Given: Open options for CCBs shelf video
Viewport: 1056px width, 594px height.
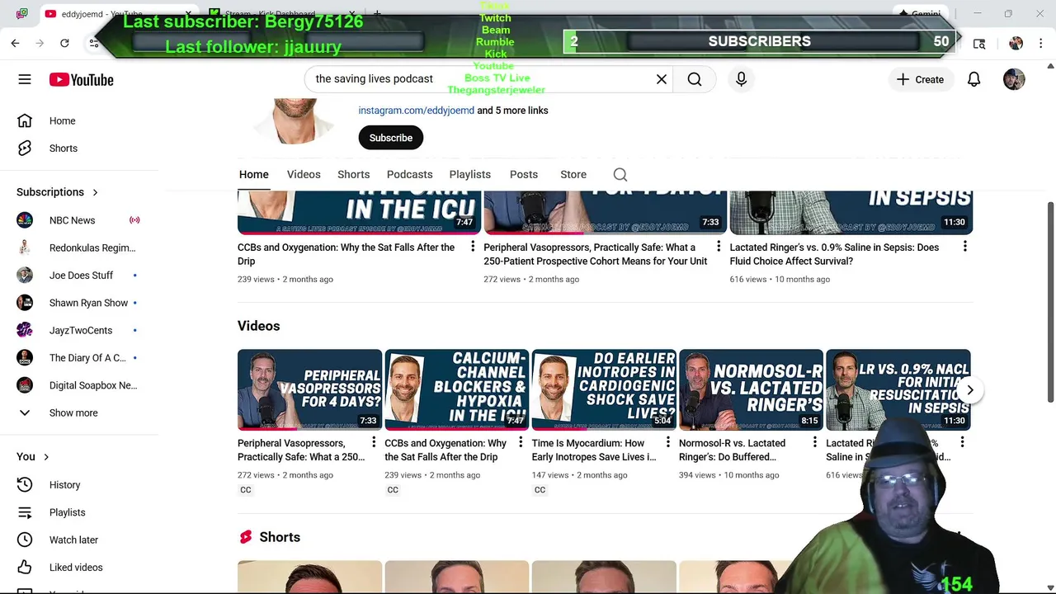Looking at the screenshot, I should (521, 443).
